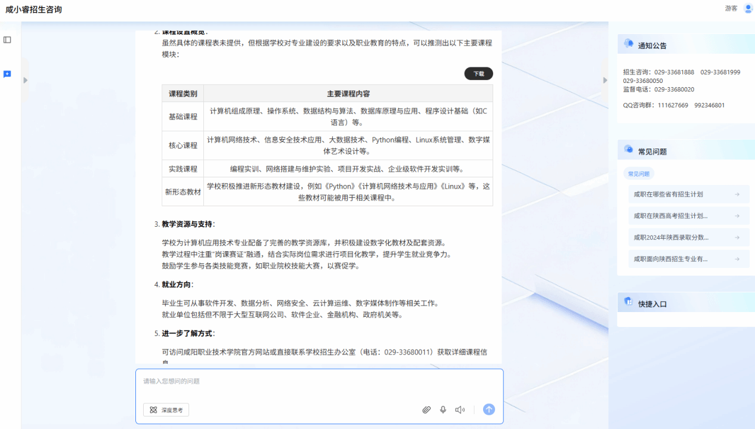Viewport: 755px width, 429px height.
Task: Click phone number 029-33681999
Action: (x=720, y=72)
